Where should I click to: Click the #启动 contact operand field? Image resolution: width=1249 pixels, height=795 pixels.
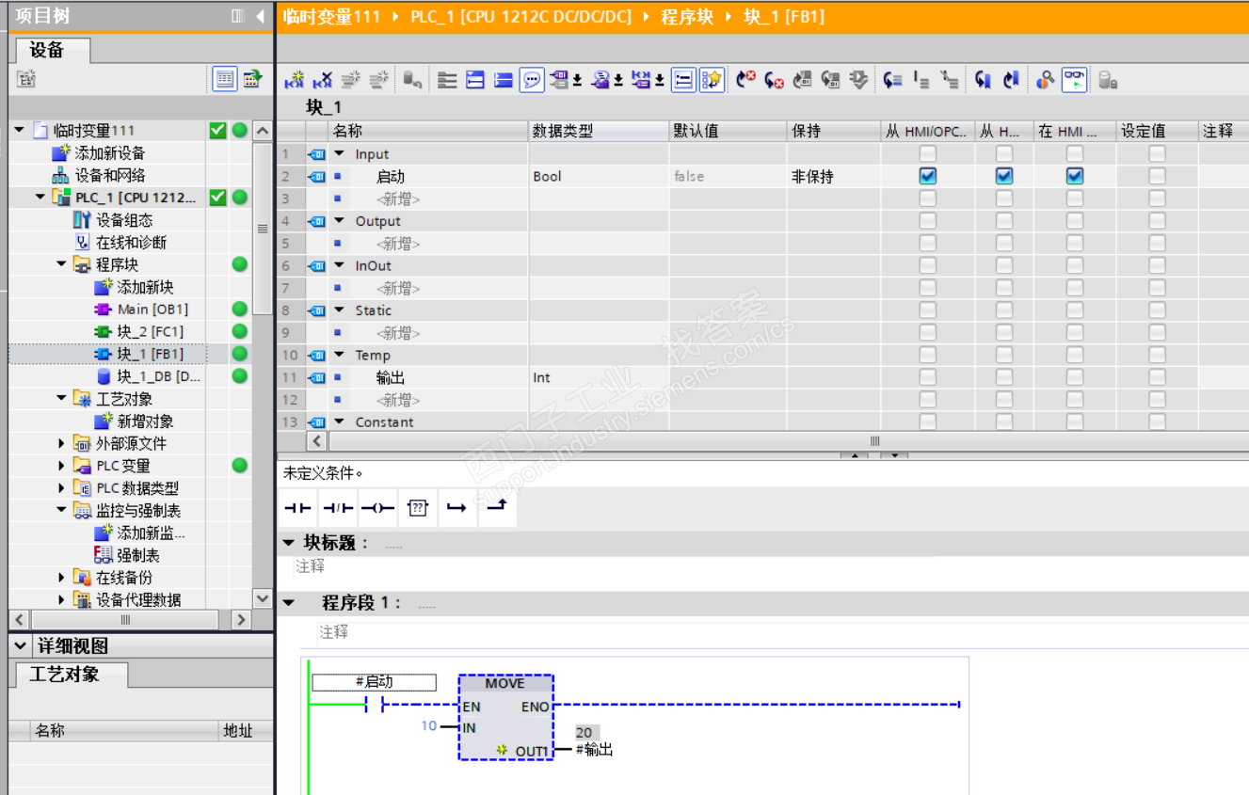click(x=374, y=682)
